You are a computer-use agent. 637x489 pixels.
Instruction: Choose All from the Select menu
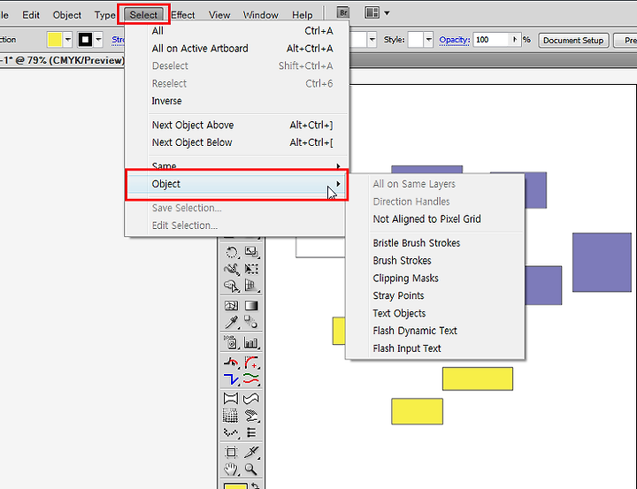pos(237,31)
